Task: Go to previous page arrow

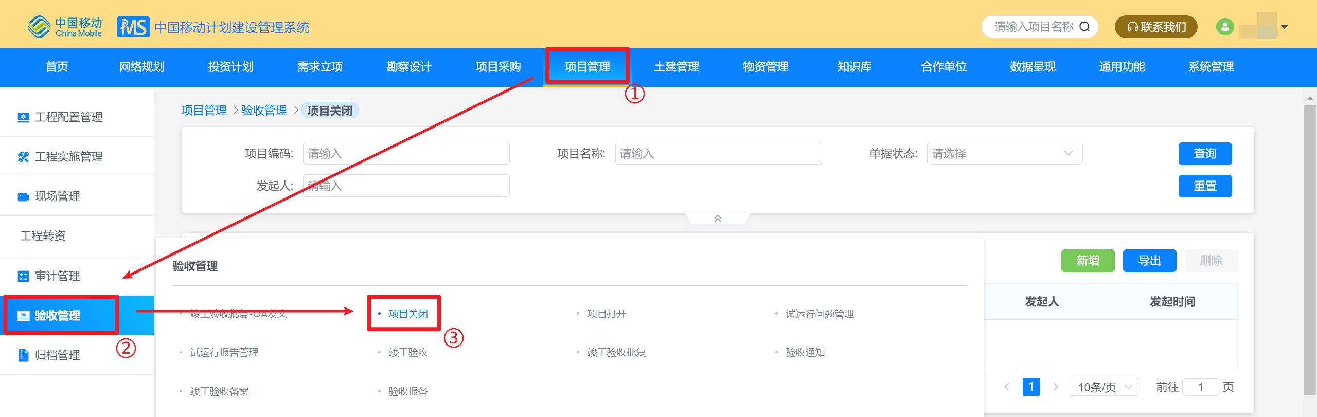Action: tap(1007, 387)
